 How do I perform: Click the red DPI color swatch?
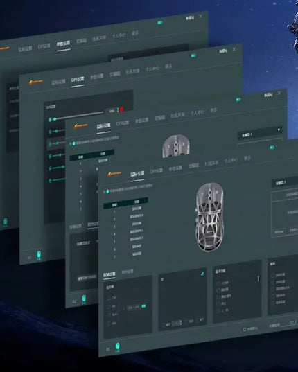(121, 109)
